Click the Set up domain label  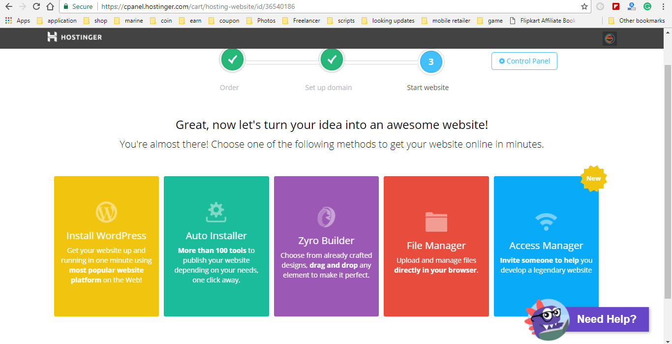tap(329, 88)
